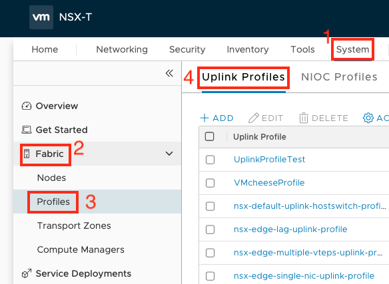Open the VMcheeseProfile link

click(269, 183)
